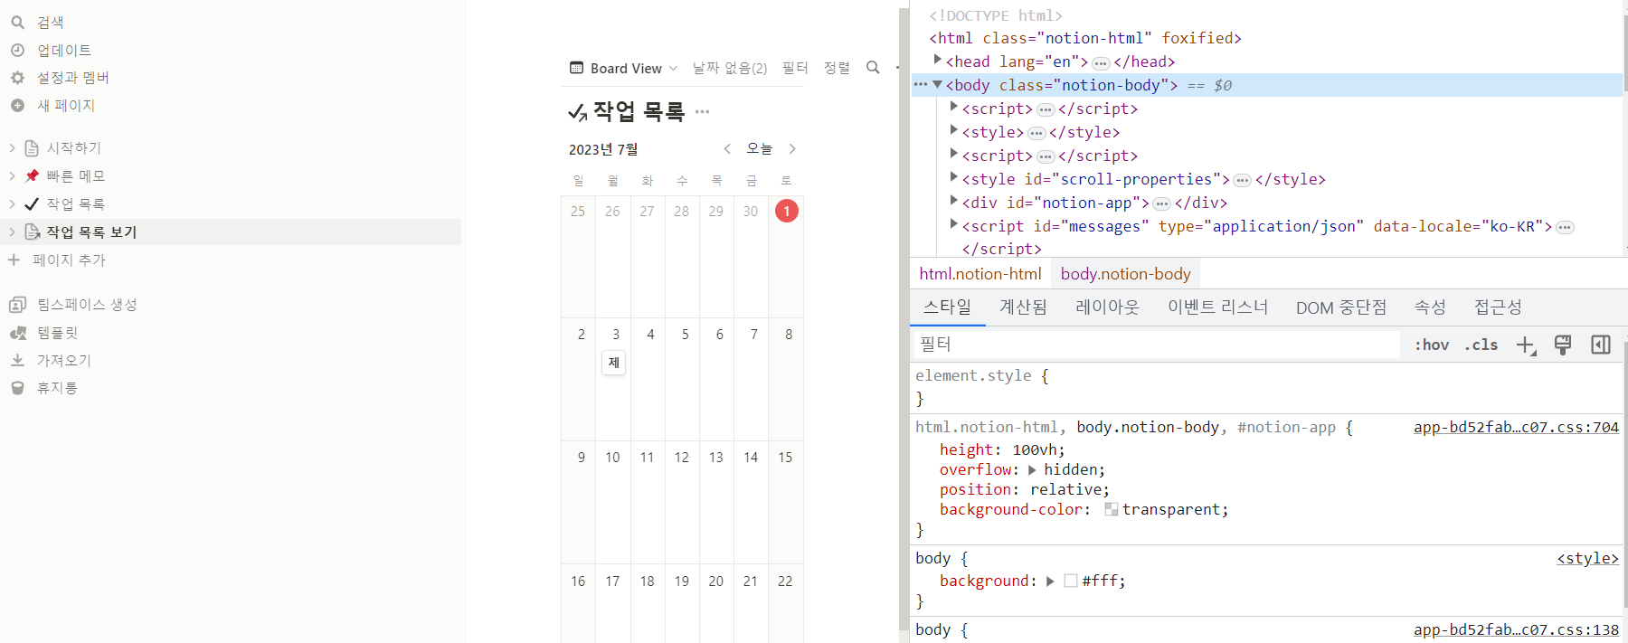The height and width of the screenshot is (643, 1628).
Task: Click the checkmark icon of 작업 목록 page
Action: [32, 203]
